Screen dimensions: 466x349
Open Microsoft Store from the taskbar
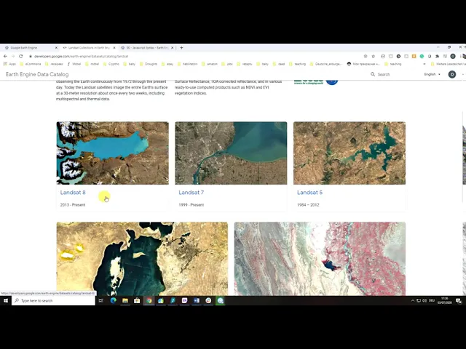click(137, 300)
